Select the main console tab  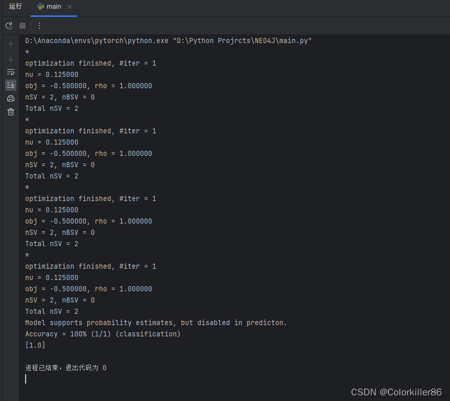pos(54,7)
